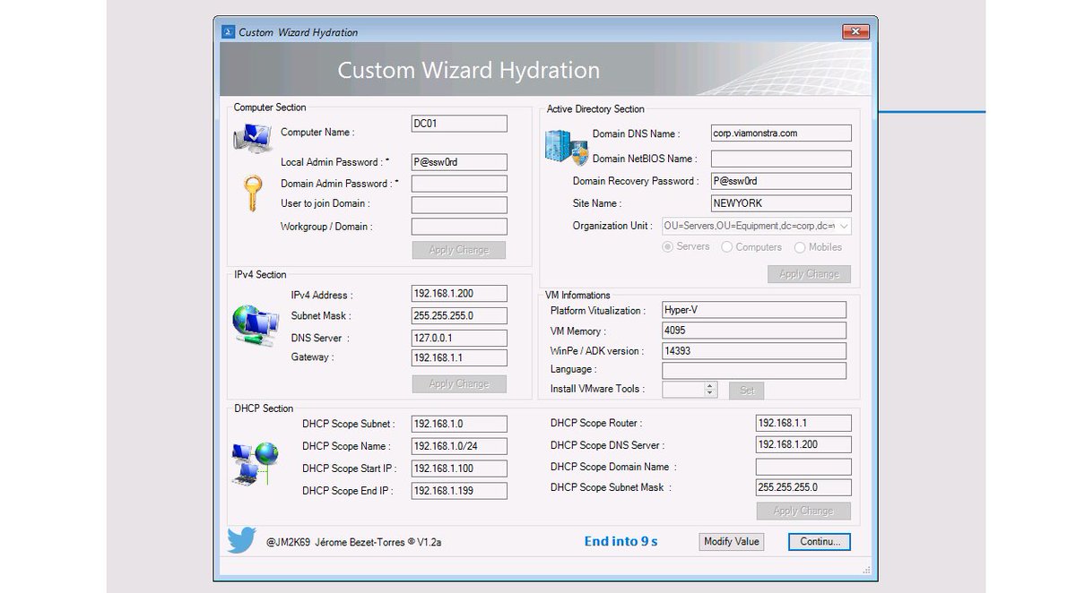This screenshot has width=1076, height=593.
Task: Click the DHCP Scope Start IP field
Action: pyautogui.click(x=459, y=468)
